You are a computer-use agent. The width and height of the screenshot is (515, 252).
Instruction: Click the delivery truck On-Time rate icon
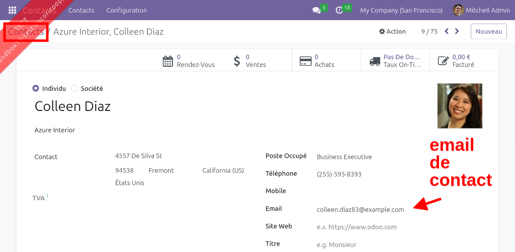click(x=375, y=61)
